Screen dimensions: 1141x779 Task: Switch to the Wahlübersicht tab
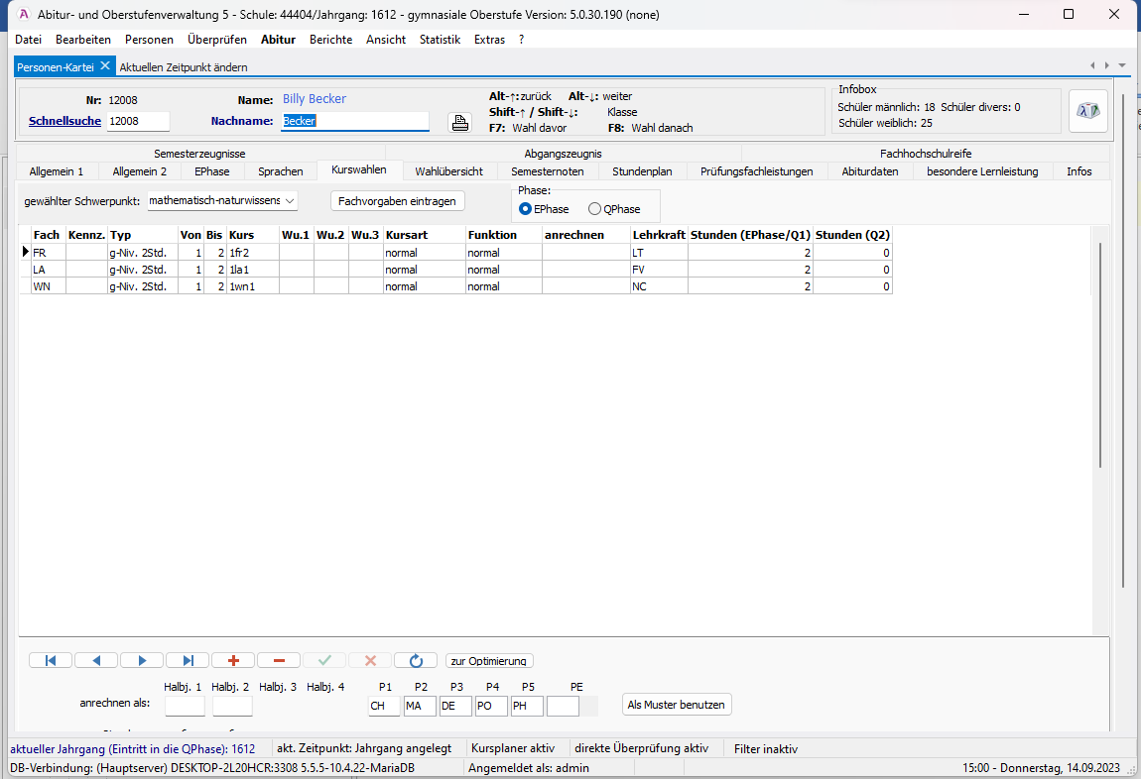(449, 171)
